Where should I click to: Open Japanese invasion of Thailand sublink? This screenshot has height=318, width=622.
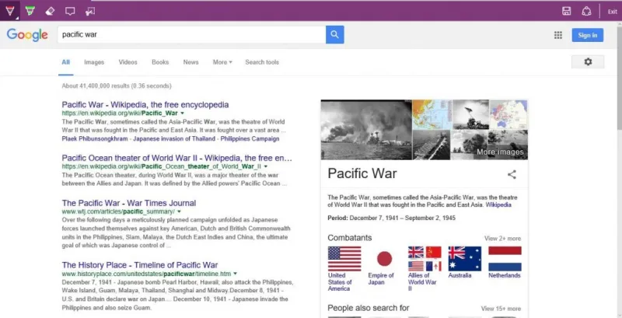click(x=174, y=138)
